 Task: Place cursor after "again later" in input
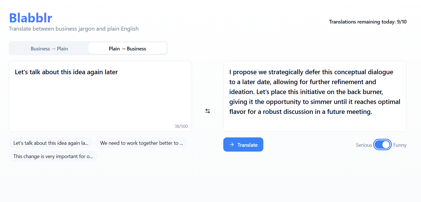(x=118, y=72)
